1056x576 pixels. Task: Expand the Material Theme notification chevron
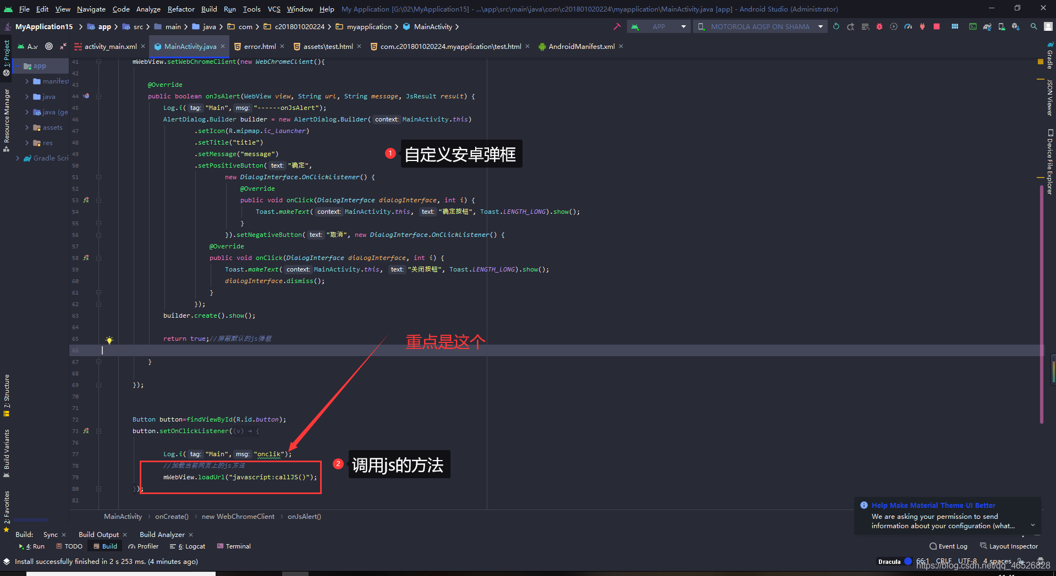click(x=1033, y=525)
